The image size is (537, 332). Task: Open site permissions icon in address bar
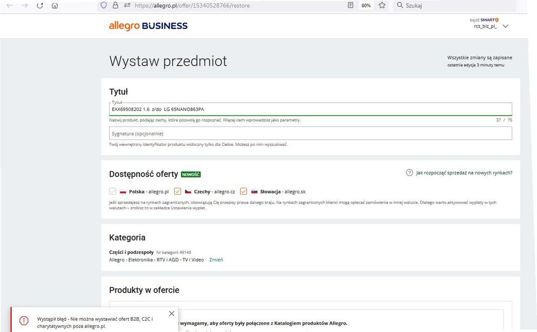pos(127,5)
